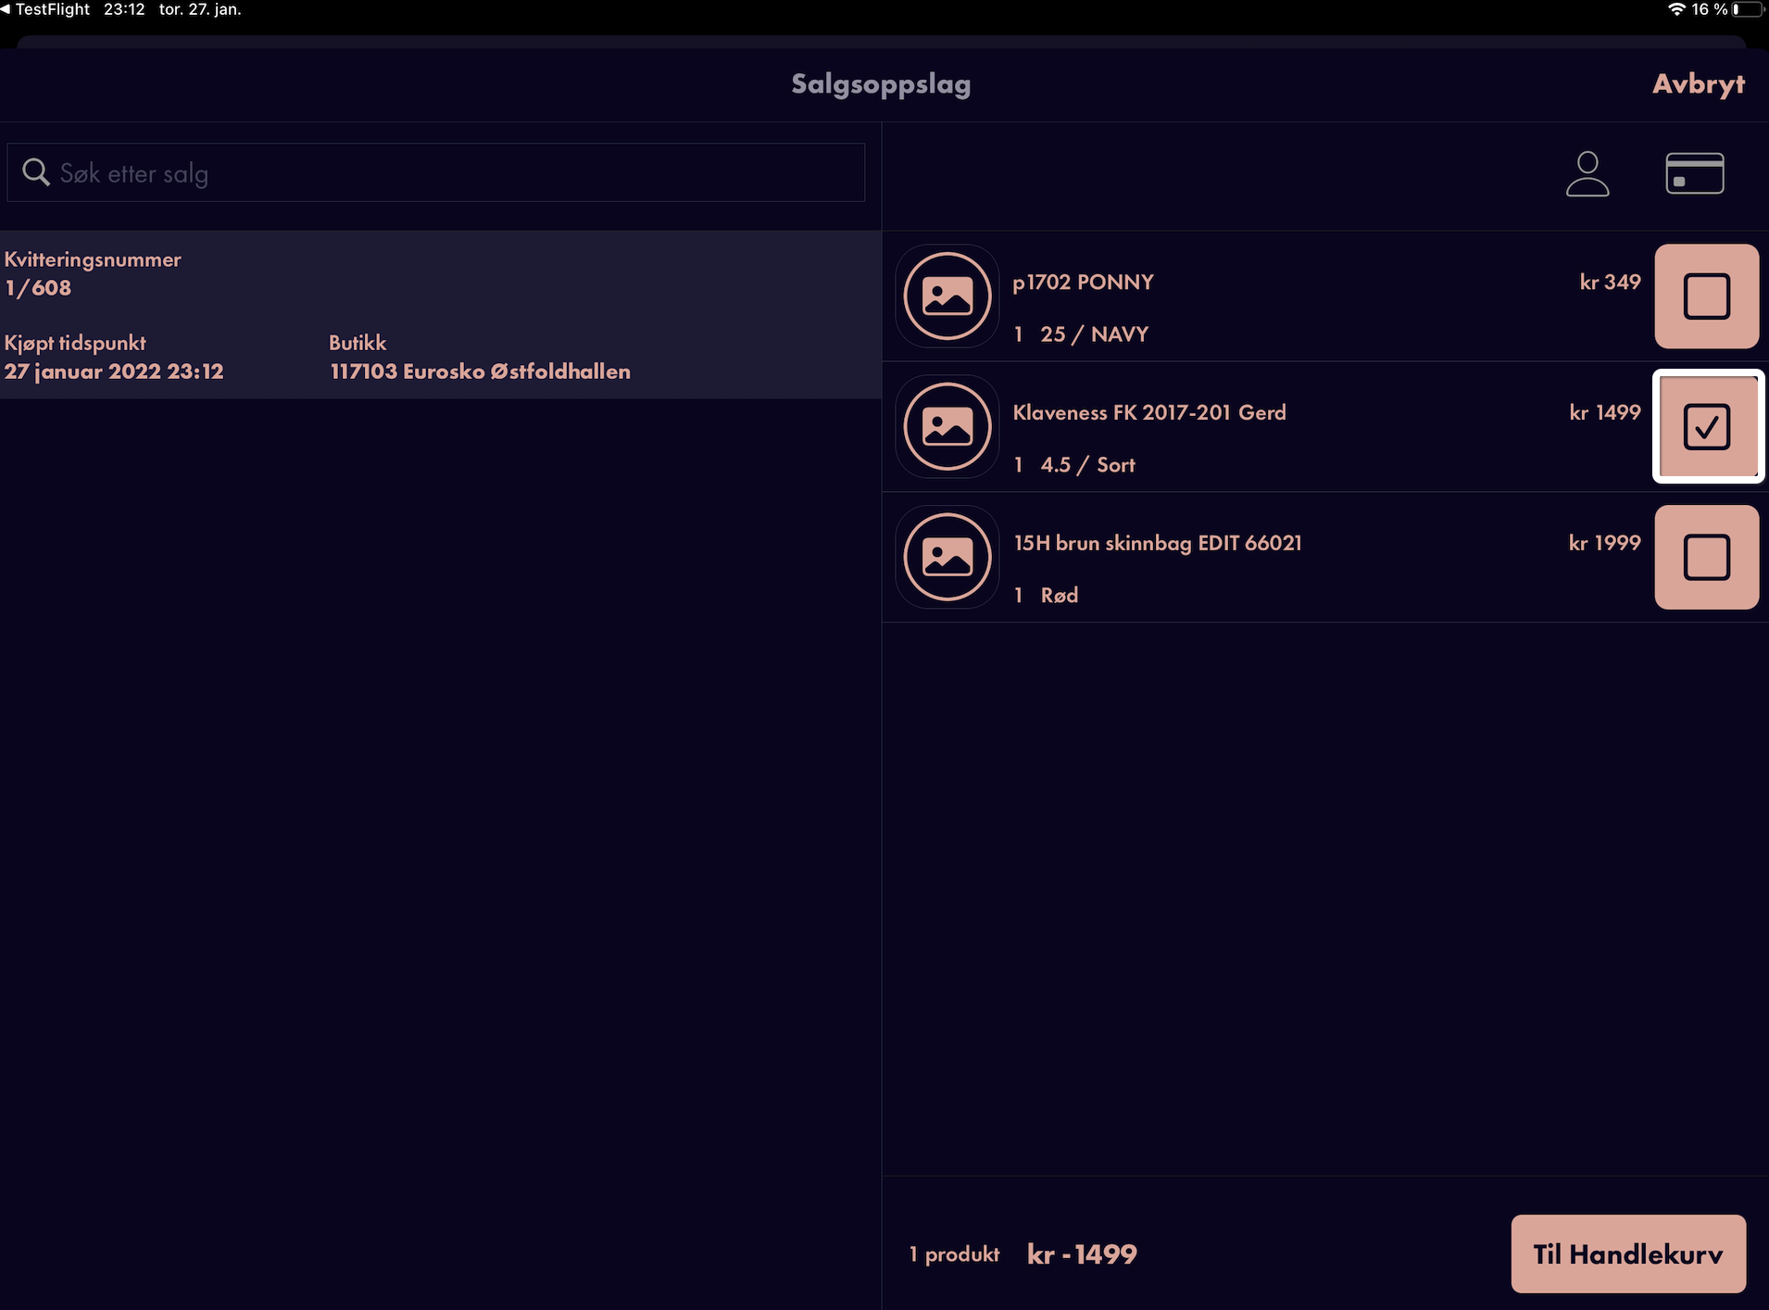Check the p1702 PONNY return checkbox
This screenshot has width=1769, height=1310.
coord(1707,296)
